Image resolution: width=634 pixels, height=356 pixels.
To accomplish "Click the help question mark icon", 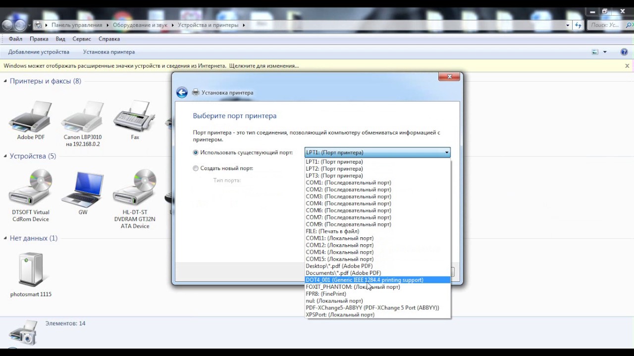I will [624, 52].
